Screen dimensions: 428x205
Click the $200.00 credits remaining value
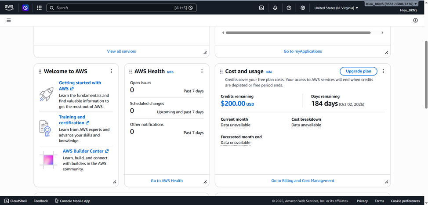[x=237, y=104]
